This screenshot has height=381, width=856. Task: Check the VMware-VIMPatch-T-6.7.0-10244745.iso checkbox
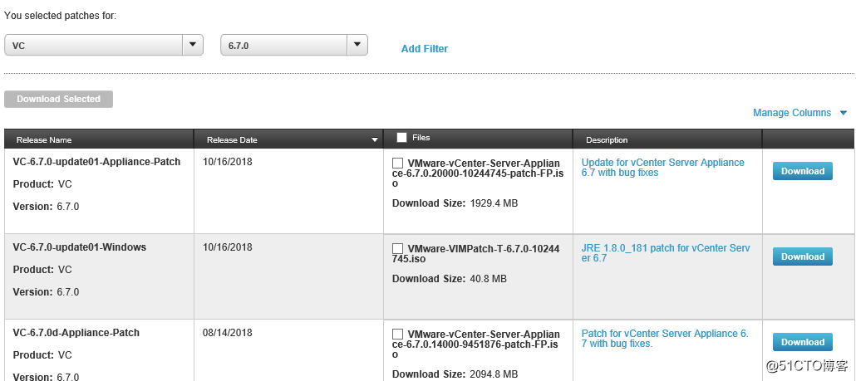[x=398, y=248]
